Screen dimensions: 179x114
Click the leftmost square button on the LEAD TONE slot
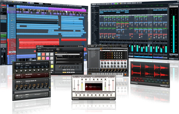point(17,64)
